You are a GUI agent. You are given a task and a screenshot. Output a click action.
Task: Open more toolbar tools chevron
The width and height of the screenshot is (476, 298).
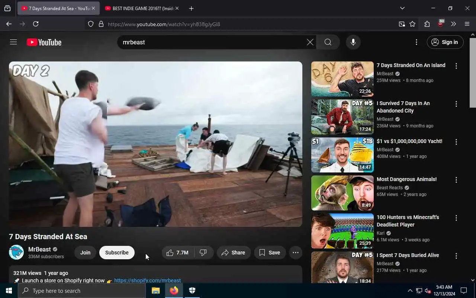coord(453,24)
